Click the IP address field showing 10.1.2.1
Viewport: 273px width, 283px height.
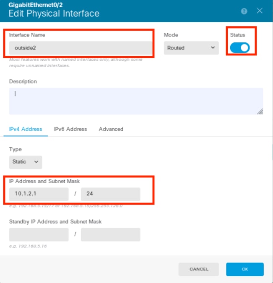coord(39,194)
